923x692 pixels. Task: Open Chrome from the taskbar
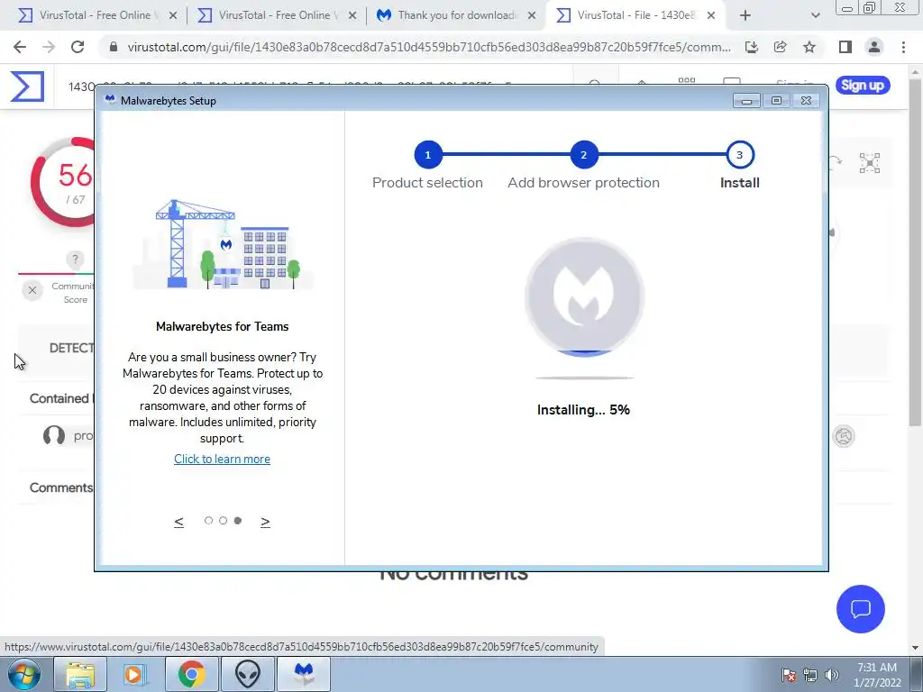191,674
